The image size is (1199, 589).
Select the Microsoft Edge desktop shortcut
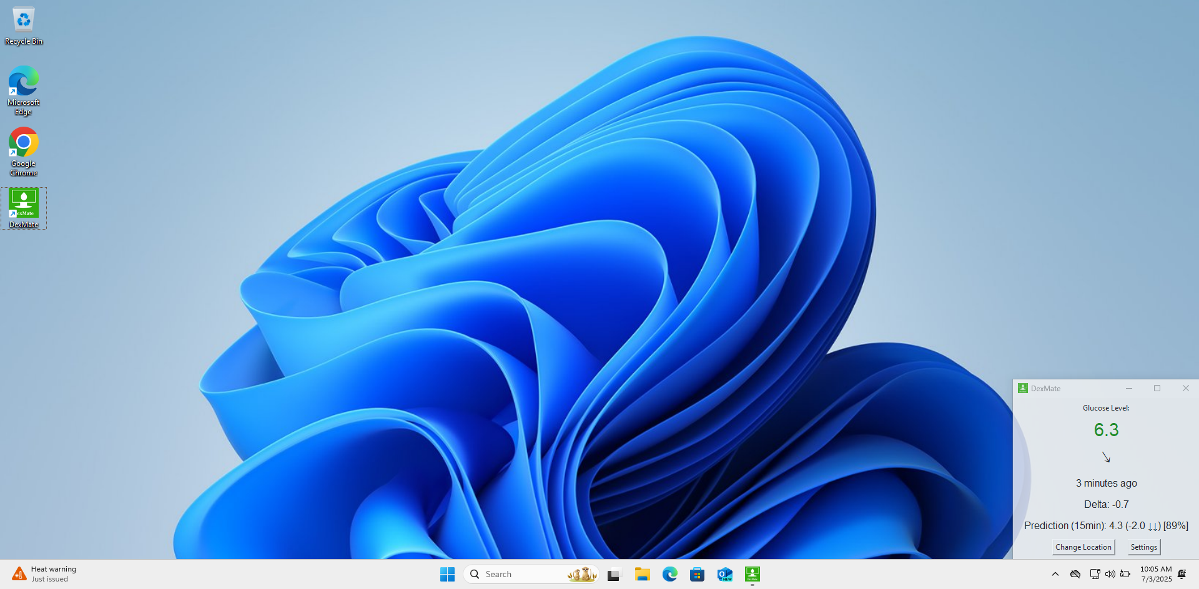(x=24, y=90)
